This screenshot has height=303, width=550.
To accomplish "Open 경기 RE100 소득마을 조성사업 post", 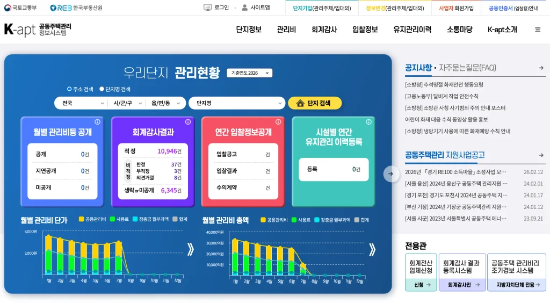I will coord(455,172).
